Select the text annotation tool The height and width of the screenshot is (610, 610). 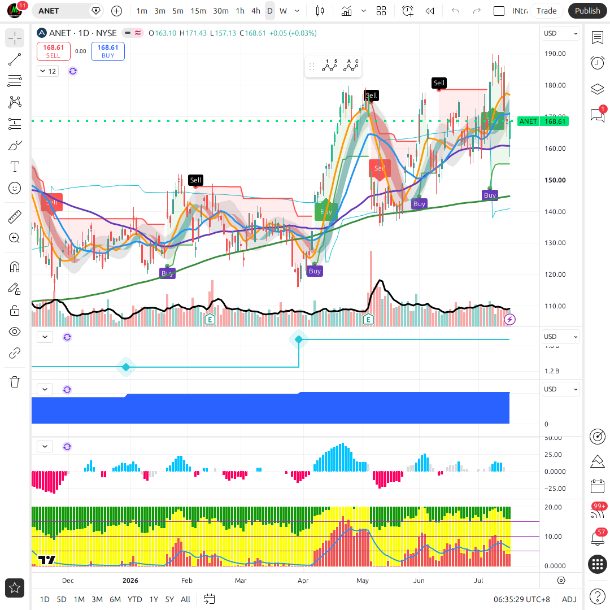pos(15,167)
